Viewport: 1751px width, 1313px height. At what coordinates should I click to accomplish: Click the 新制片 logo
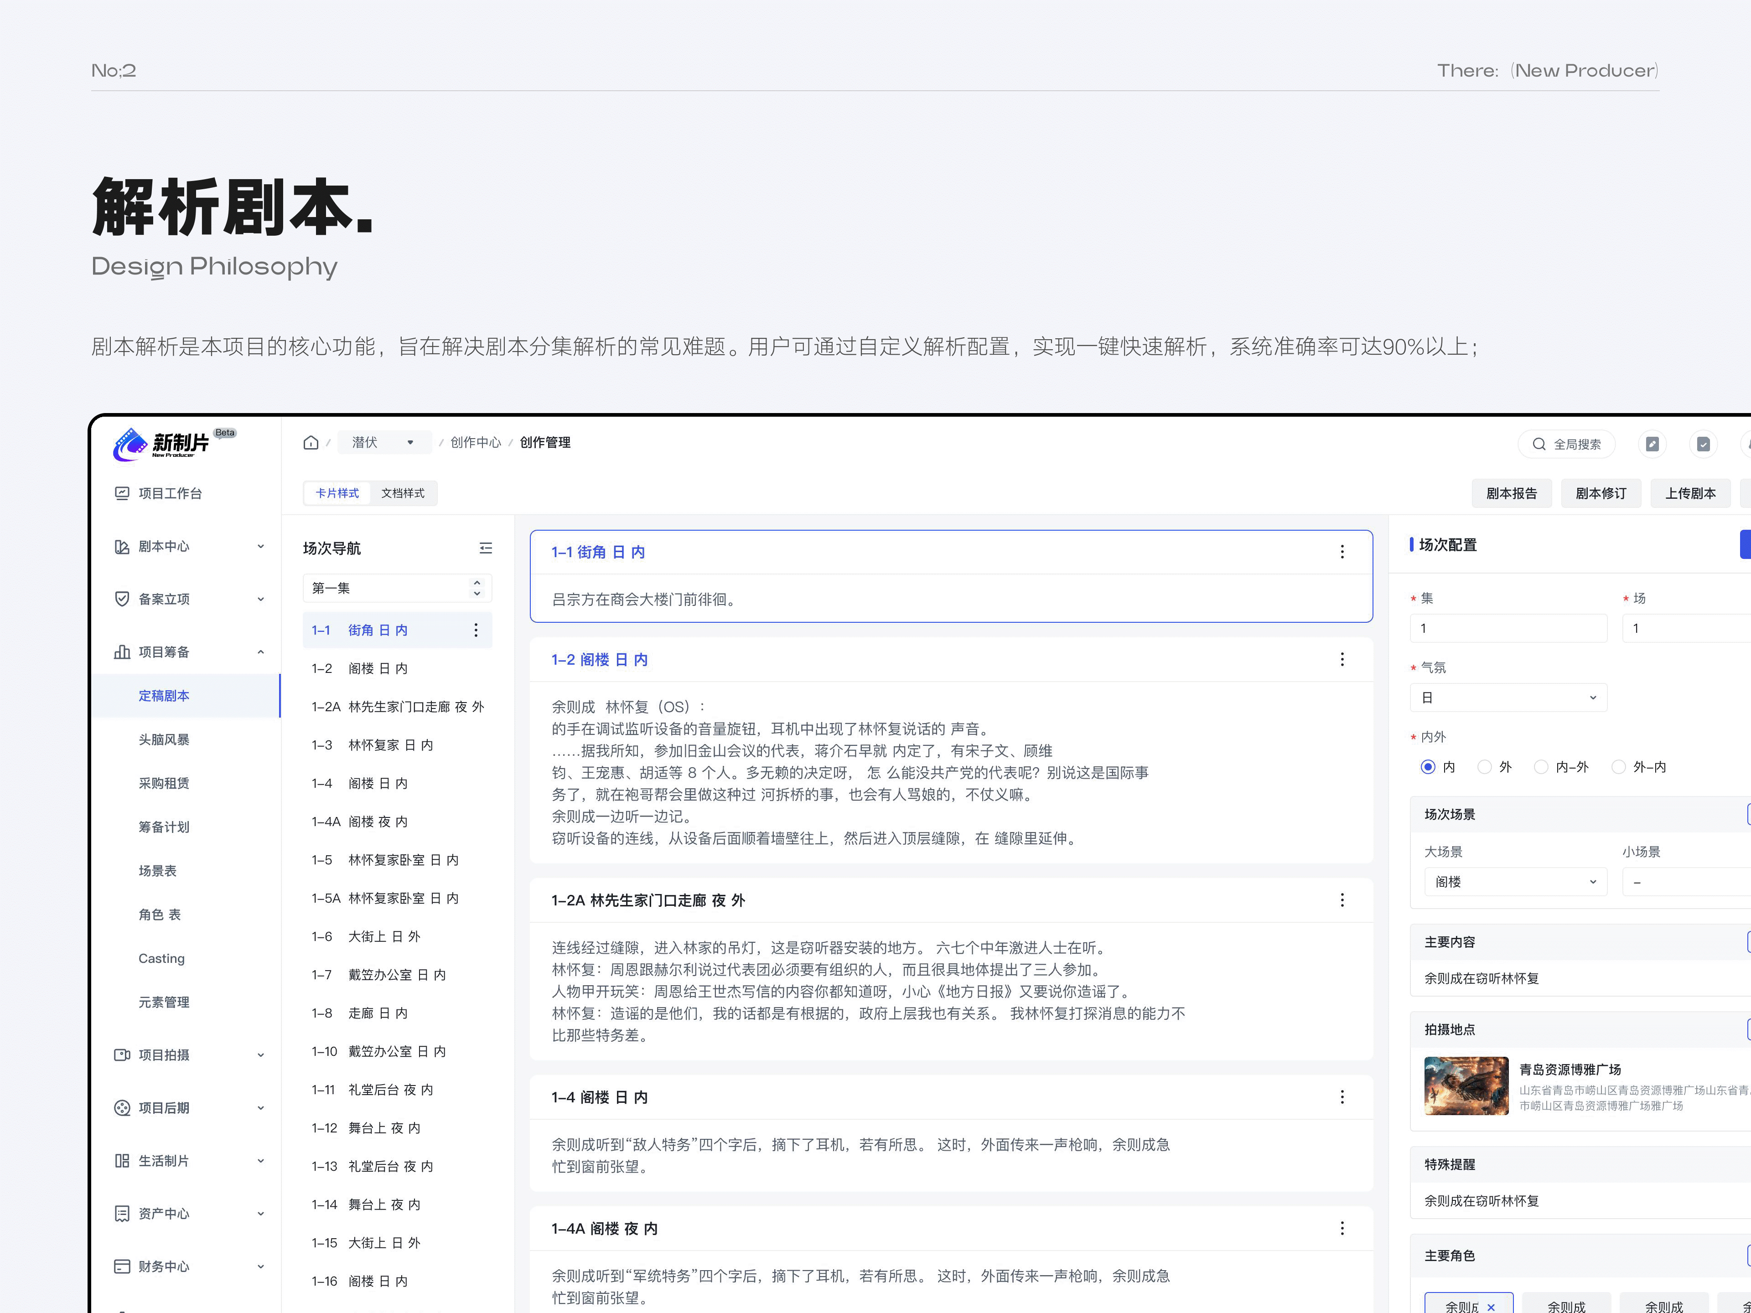pos(162,444)
